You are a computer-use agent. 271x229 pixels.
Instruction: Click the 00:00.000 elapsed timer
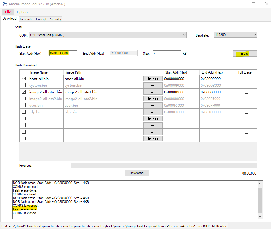coord(249,173)
